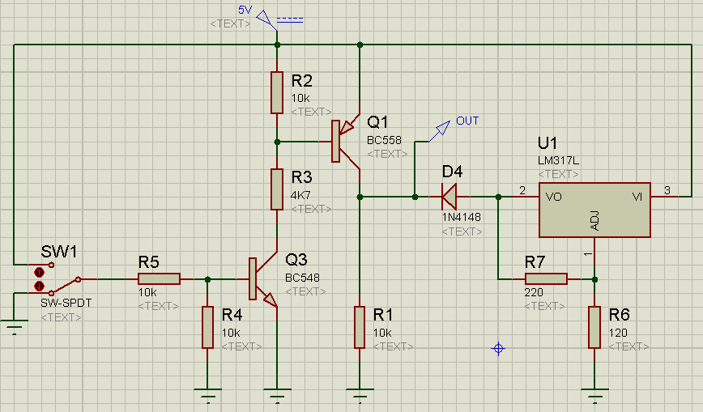The width and height of the screenshot is (703, 412).
Task: Click the 'LM317L' part name
Action: [x=558, y=160]
